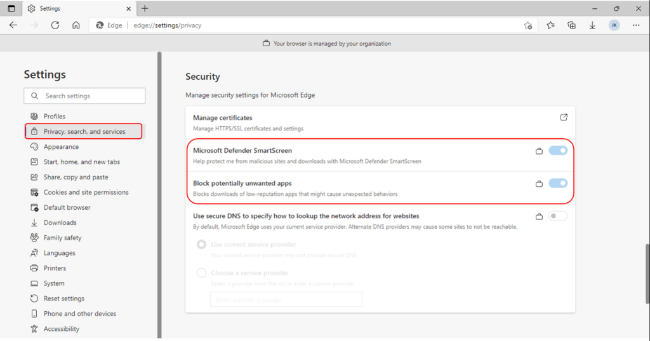Open Downloads settings in sidebar
This screenshot has height=341, width=650.
[x=83, y=222]
